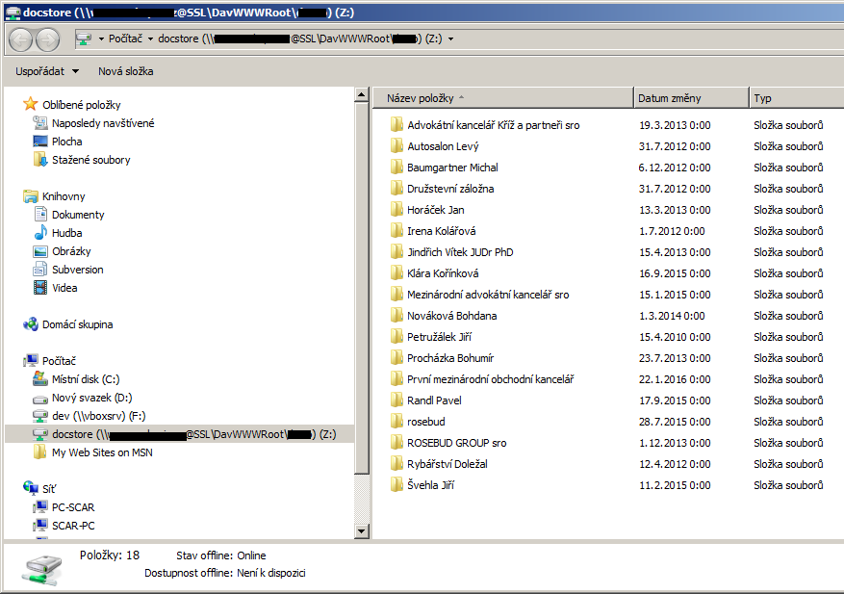Click the Domácí skupina homegroup icon

(x=31, y=324)
